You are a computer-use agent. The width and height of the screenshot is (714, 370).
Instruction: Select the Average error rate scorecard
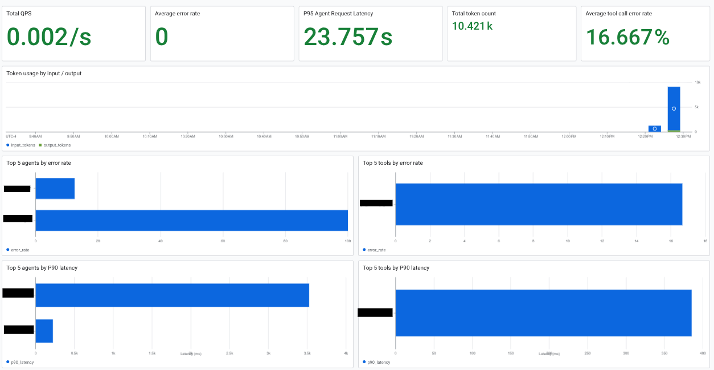coord(221,33)
